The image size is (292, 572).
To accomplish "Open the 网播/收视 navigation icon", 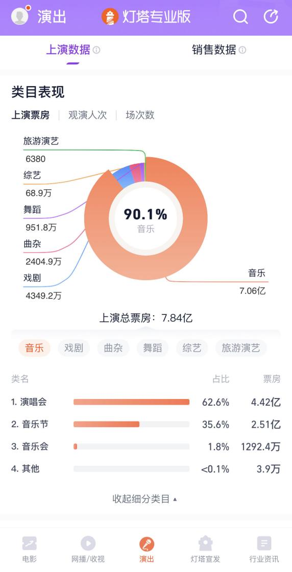I will click(88, 543).
